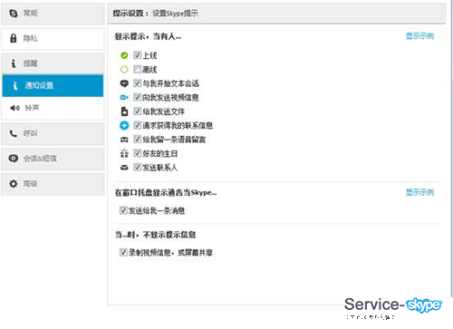The image size is (453, 329).
Task: Click the green online status icon beside 上线
Action: pyautogui.click(x=124, y=55)
